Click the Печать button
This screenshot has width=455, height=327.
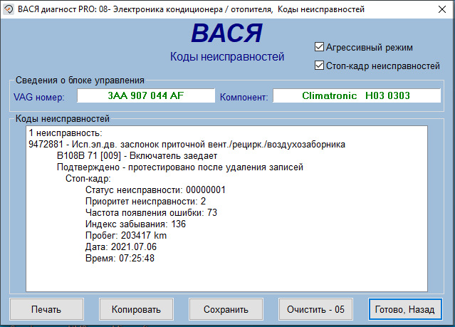point(46,309)
